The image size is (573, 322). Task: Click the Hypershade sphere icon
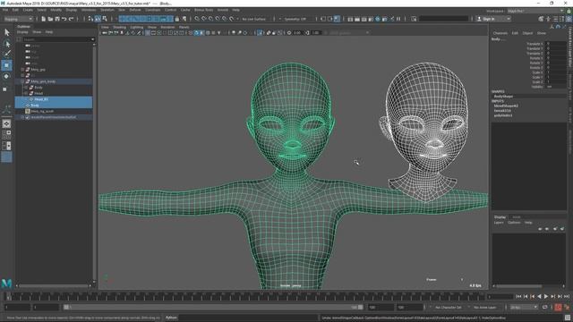click(x=378, y=19)
